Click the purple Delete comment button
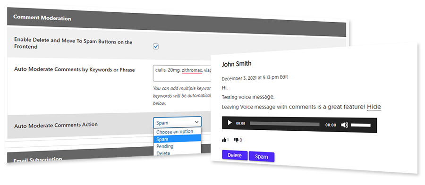 click(234, 155)
